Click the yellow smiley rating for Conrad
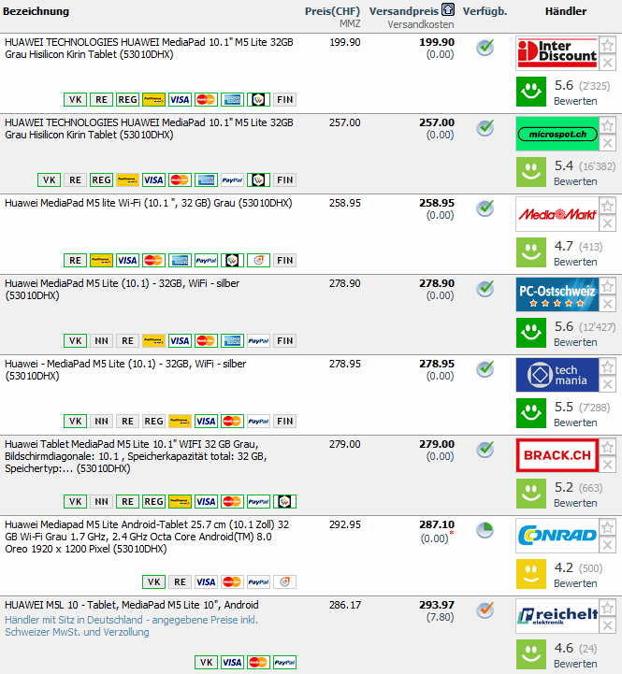The image size is (622, 674). coord(530,574)
